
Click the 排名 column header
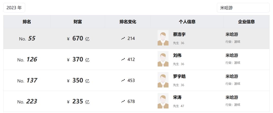(27, 22)
